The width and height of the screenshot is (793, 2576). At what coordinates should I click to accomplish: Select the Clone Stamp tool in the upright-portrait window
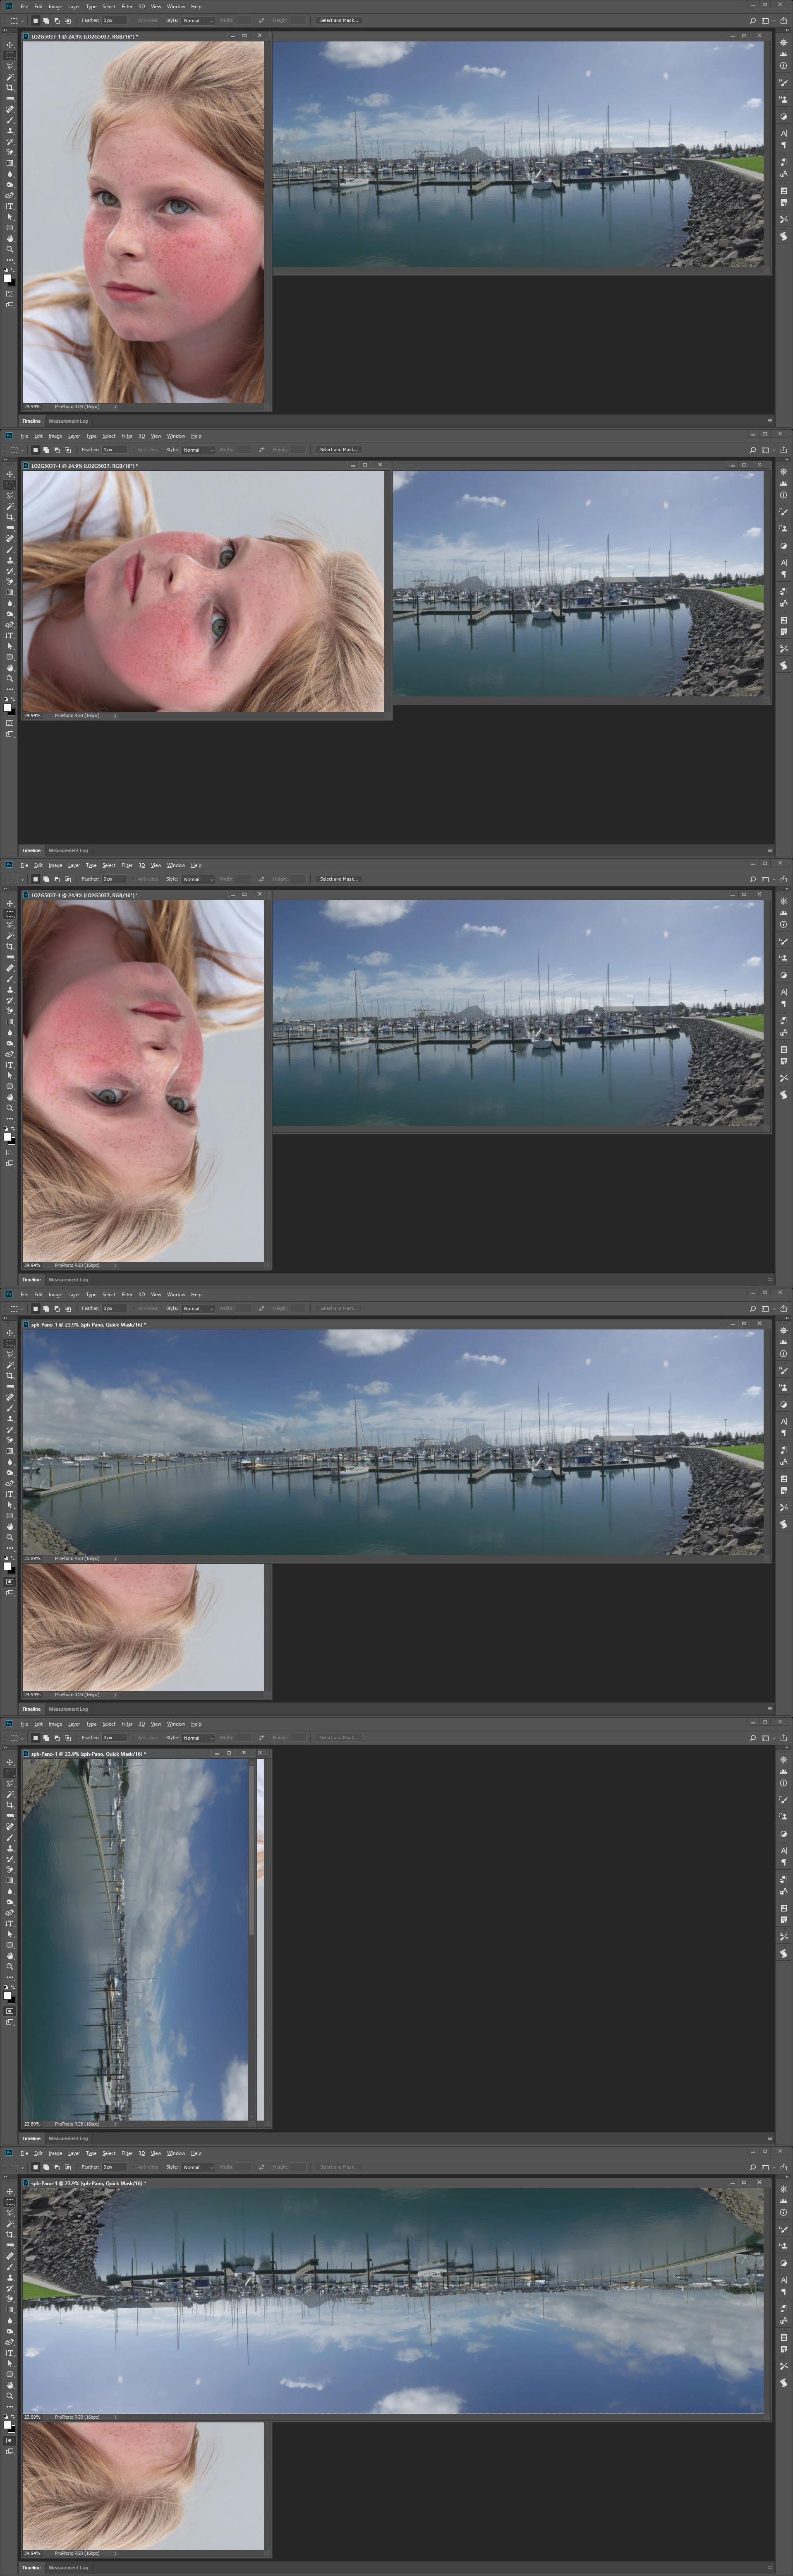pos(10,131)
